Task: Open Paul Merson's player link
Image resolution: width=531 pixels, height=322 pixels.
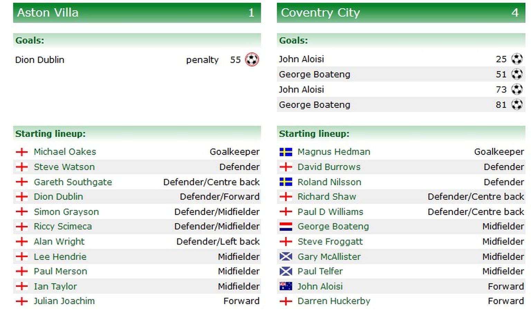Action: click(x=60, y=271)
